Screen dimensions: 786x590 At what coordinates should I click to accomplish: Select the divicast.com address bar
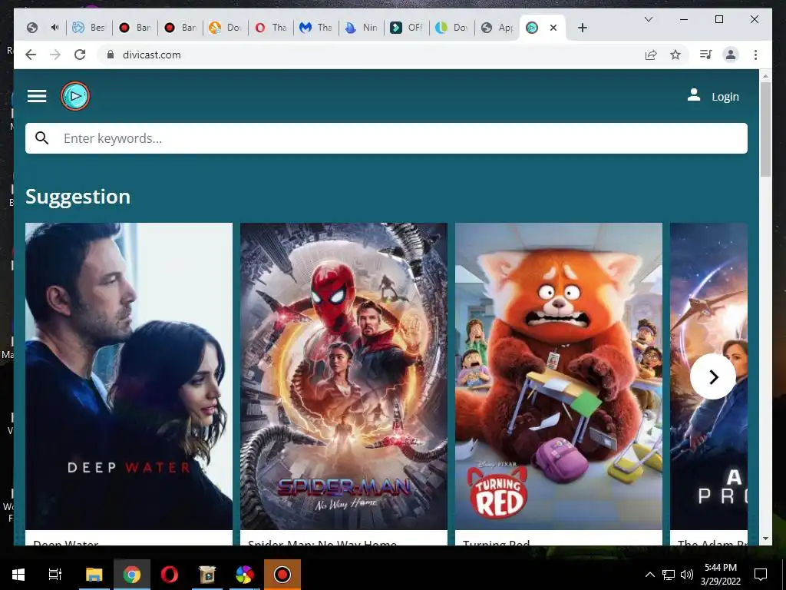click(x=381, y=55)
